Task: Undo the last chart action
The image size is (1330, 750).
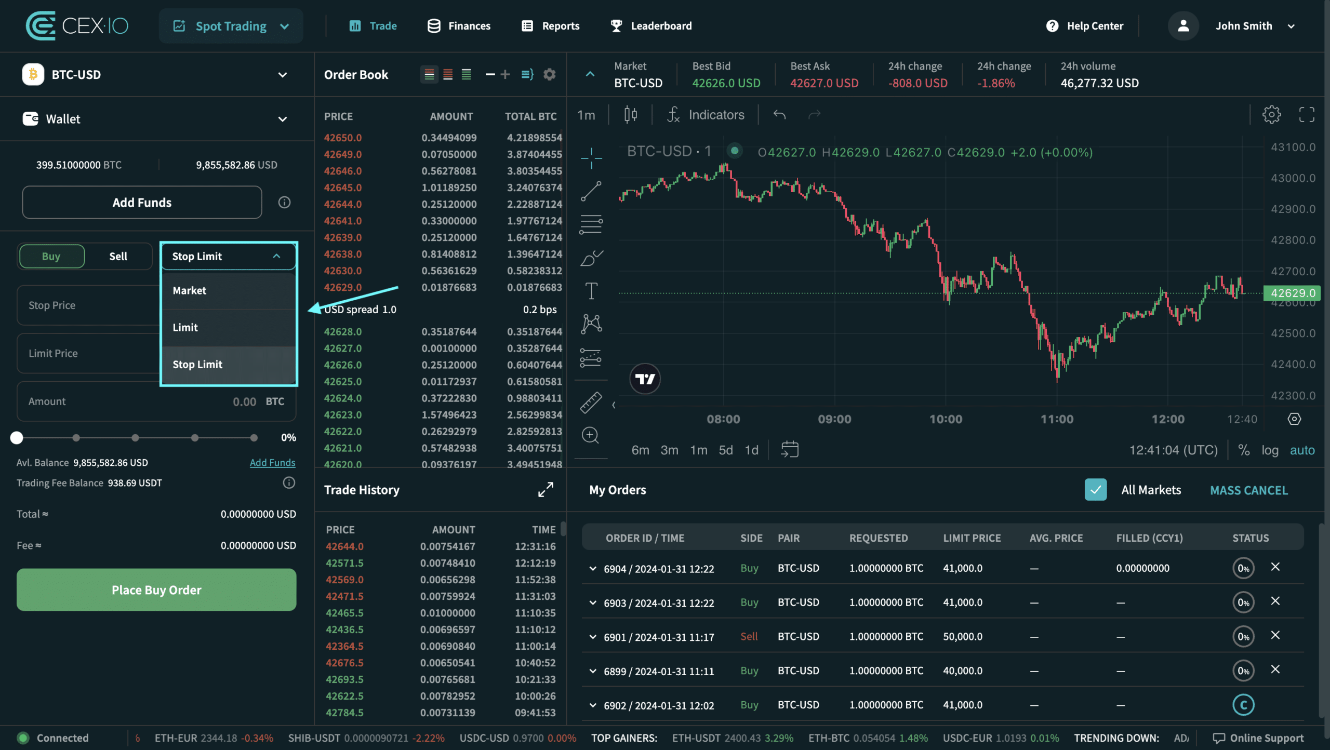Action: (779, 115)
